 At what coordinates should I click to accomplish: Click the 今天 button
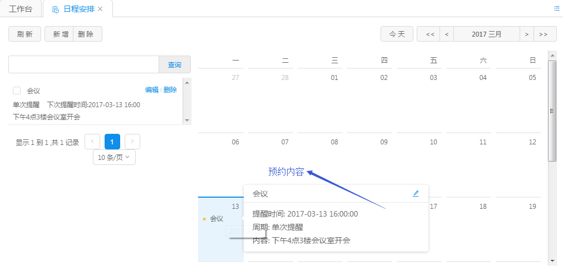click(x=397, y=34)
